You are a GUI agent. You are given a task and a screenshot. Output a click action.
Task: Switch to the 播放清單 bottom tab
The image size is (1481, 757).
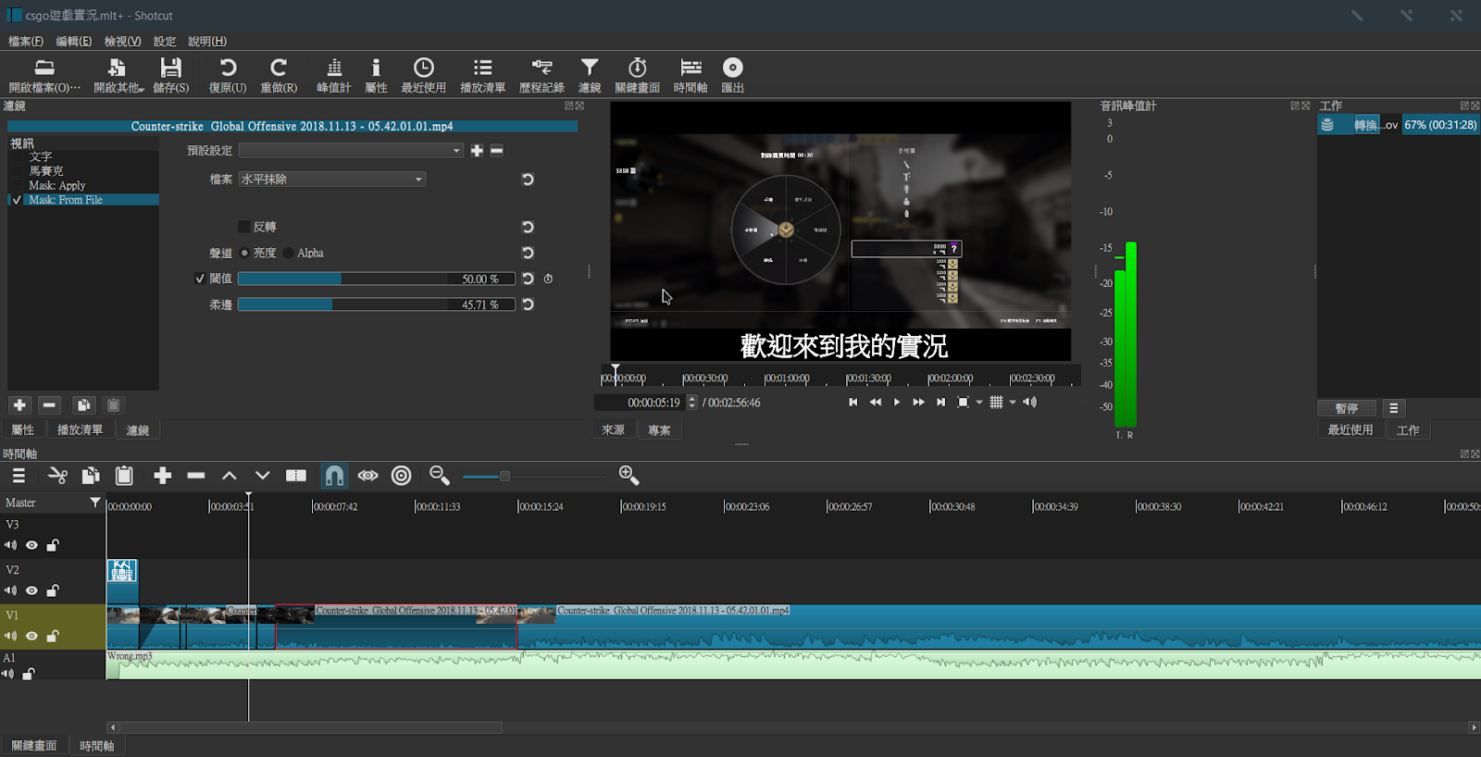pos(80,430)
